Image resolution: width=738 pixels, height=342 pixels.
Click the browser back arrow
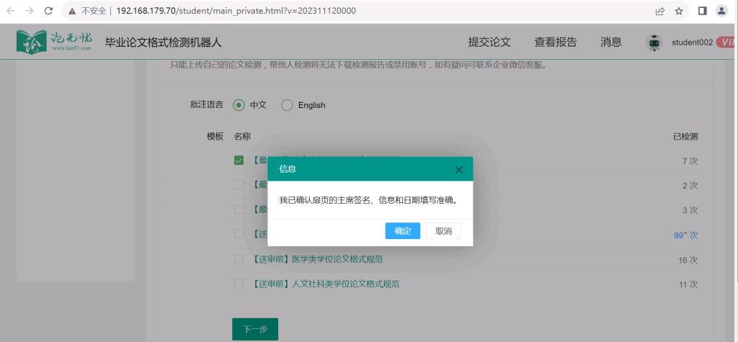(11, 12)
